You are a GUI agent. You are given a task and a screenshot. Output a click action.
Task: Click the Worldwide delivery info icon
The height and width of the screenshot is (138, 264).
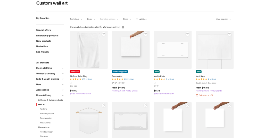click(123, 27)
